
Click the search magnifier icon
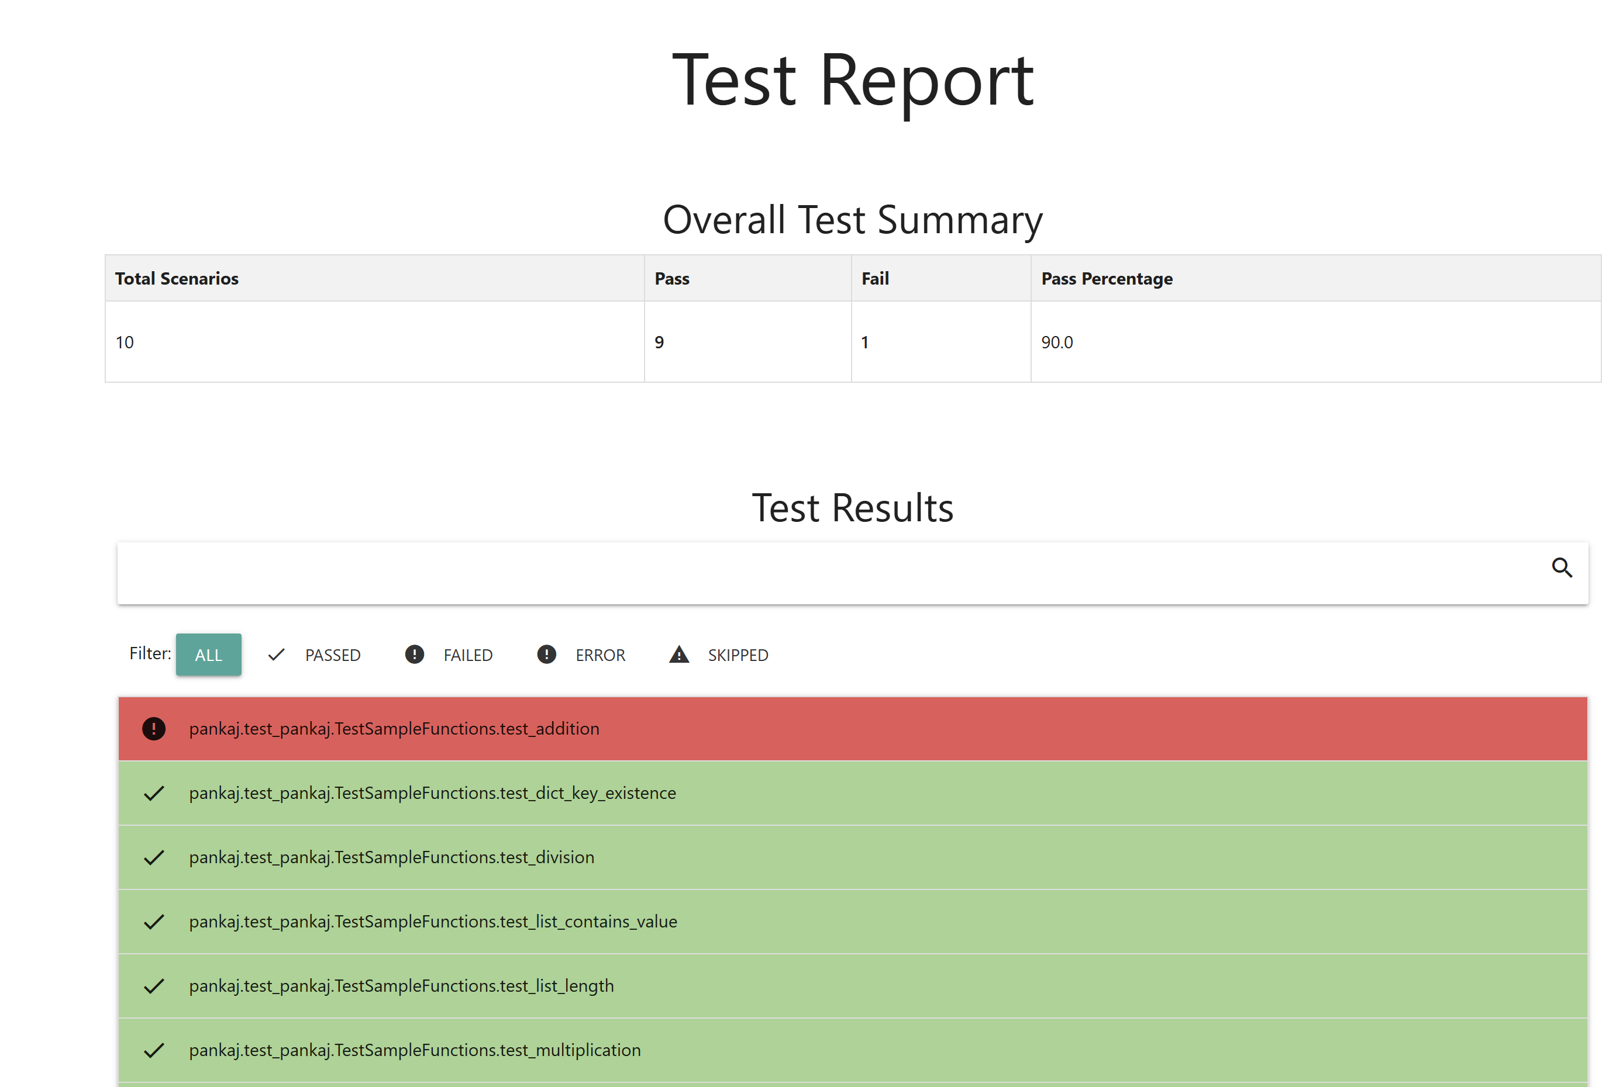coord(1561,568)
